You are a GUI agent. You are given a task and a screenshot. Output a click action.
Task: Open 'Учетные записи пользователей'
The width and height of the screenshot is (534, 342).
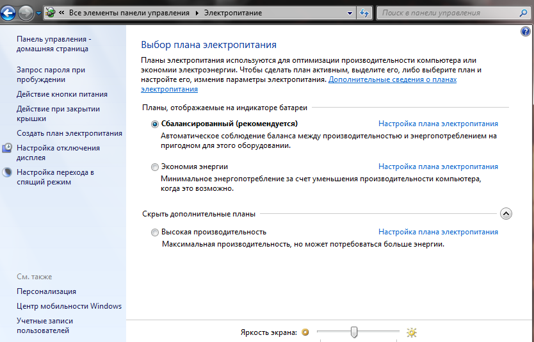(45, 325)
